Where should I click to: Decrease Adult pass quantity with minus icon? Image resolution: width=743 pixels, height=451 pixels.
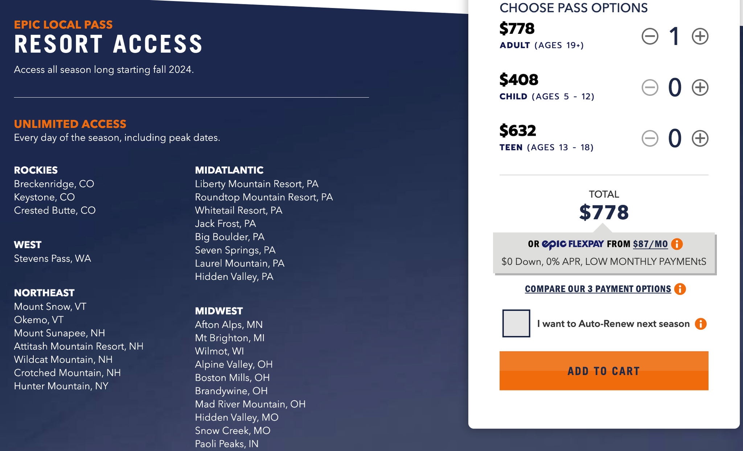650,36
